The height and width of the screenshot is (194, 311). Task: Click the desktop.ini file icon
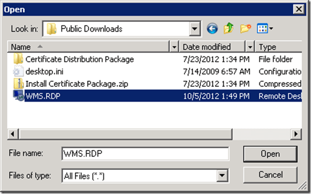[x=18, y=71]
